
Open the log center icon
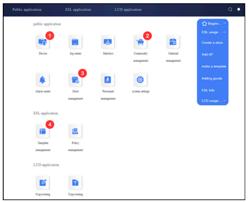tap(75, 42)
